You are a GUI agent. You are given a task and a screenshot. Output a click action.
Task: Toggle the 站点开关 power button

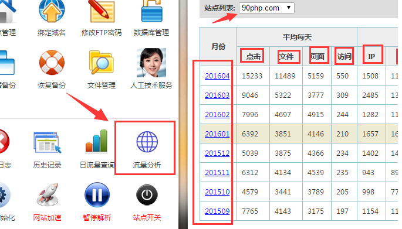[x=147, y=195]
